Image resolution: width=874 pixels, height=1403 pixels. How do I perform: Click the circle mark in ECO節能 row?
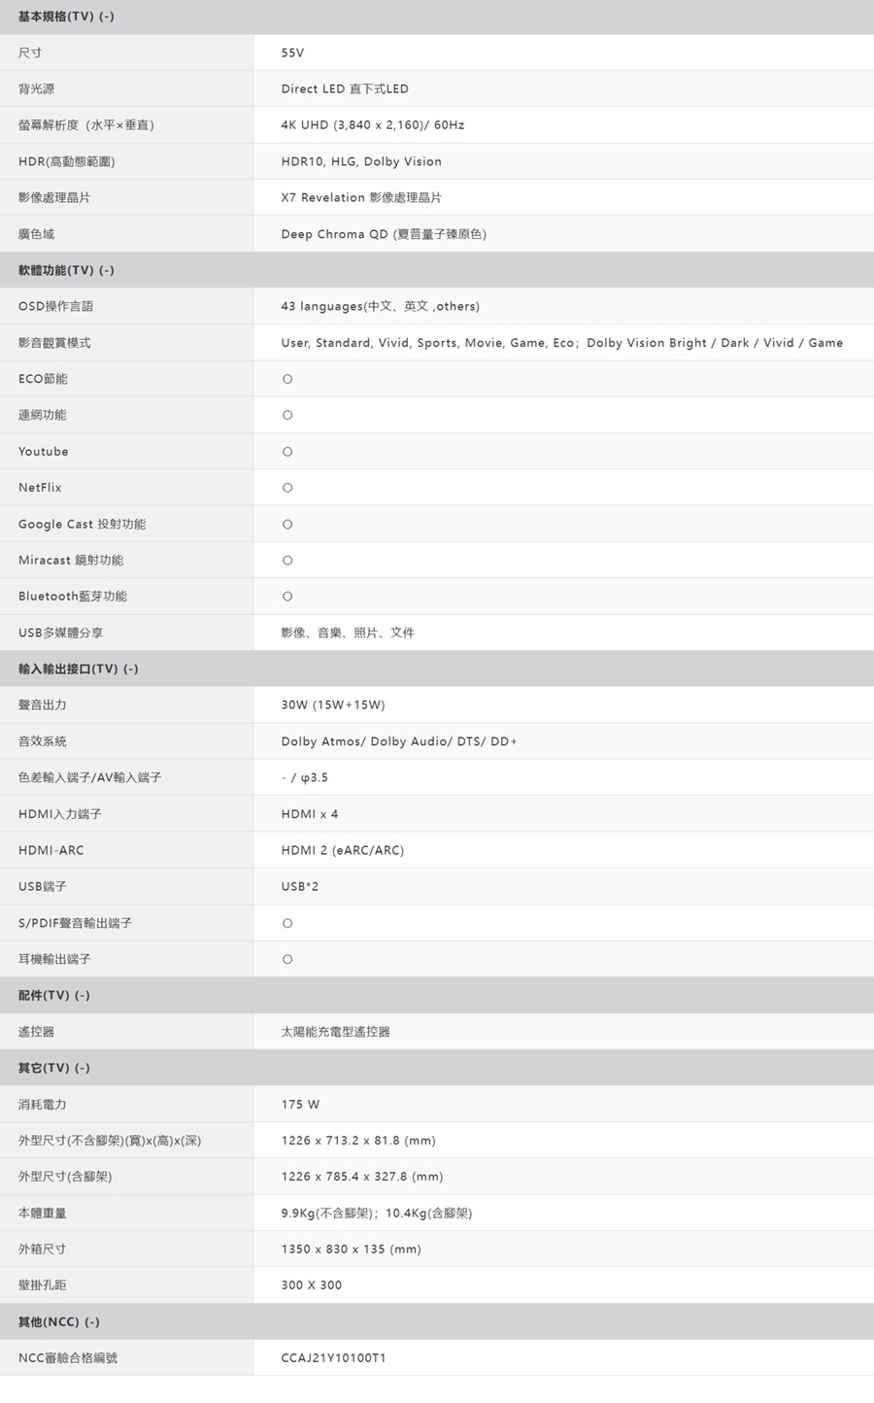pyautogui.click(x=287, y=379)
